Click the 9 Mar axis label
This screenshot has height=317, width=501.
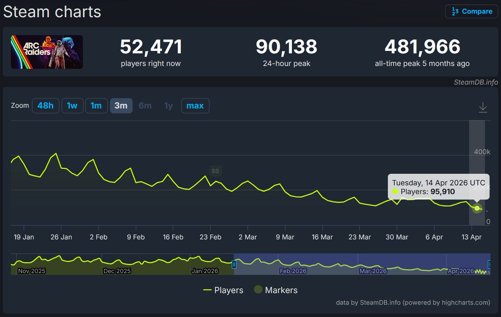(x=285, y=237)
